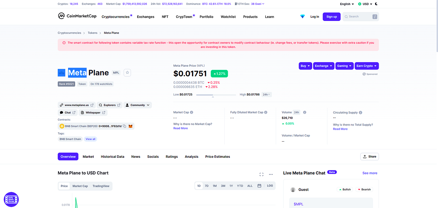This screenshot has height=208, width=438.
Task: Vote Bullish in chat
Action: tap(345, 189)
